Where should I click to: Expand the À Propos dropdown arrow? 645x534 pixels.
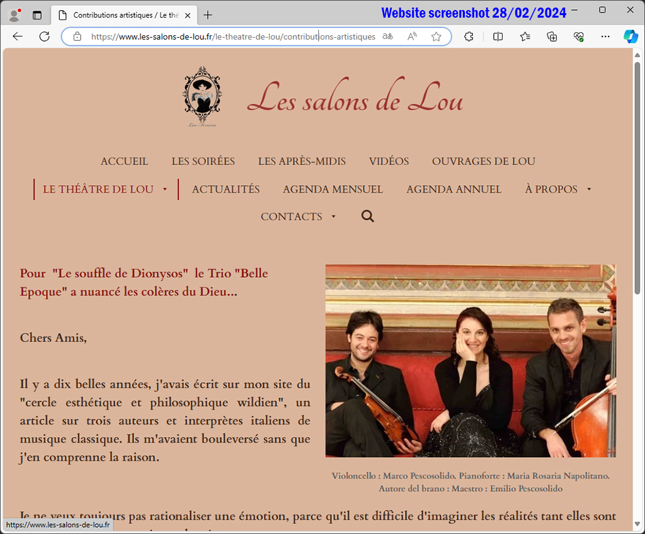click(589, 190)
